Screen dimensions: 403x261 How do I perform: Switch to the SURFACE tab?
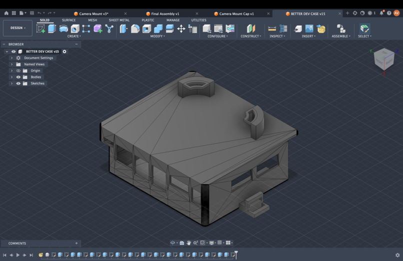[x=68, y=20]
